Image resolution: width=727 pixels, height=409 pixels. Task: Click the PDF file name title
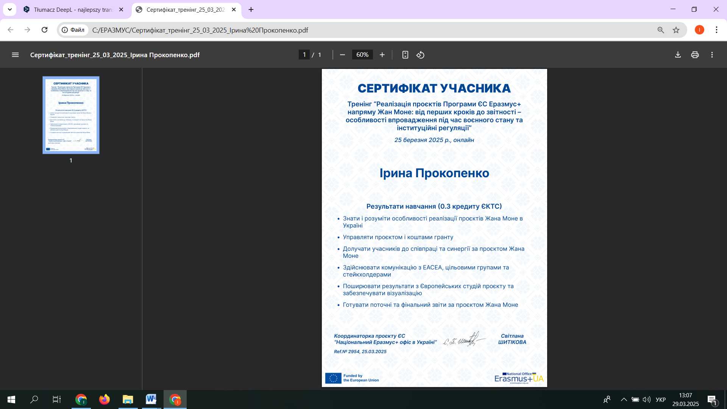coord(115,55)
